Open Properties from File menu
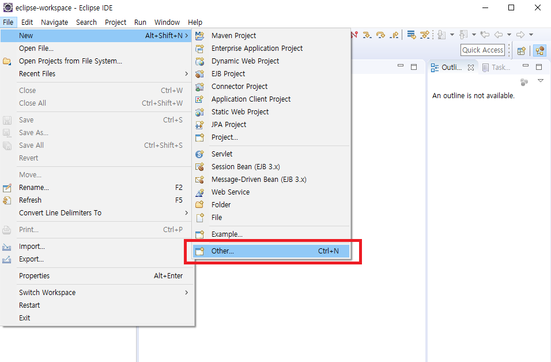551x362 pixels. [96, 276]
